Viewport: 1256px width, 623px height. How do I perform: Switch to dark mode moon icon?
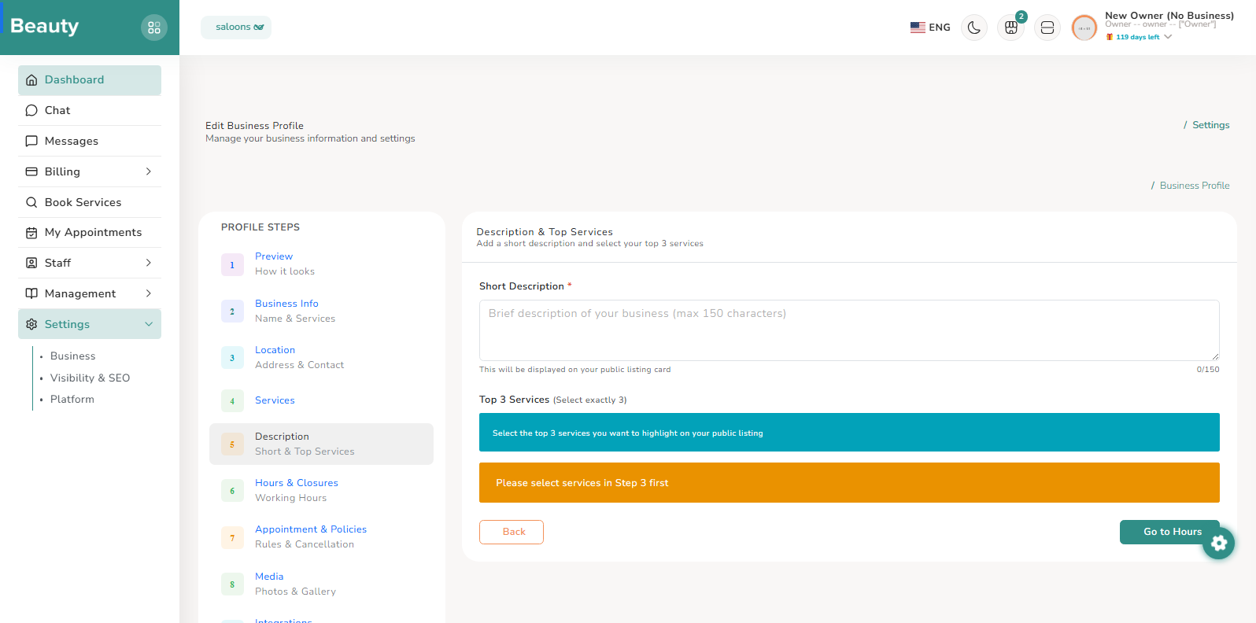coord(974,28)
